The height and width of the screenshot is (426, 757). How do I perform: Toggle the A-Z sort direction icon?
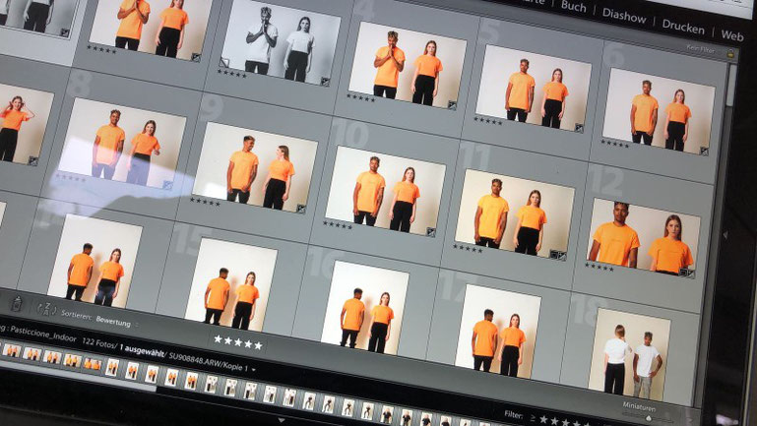coord(47,309)
